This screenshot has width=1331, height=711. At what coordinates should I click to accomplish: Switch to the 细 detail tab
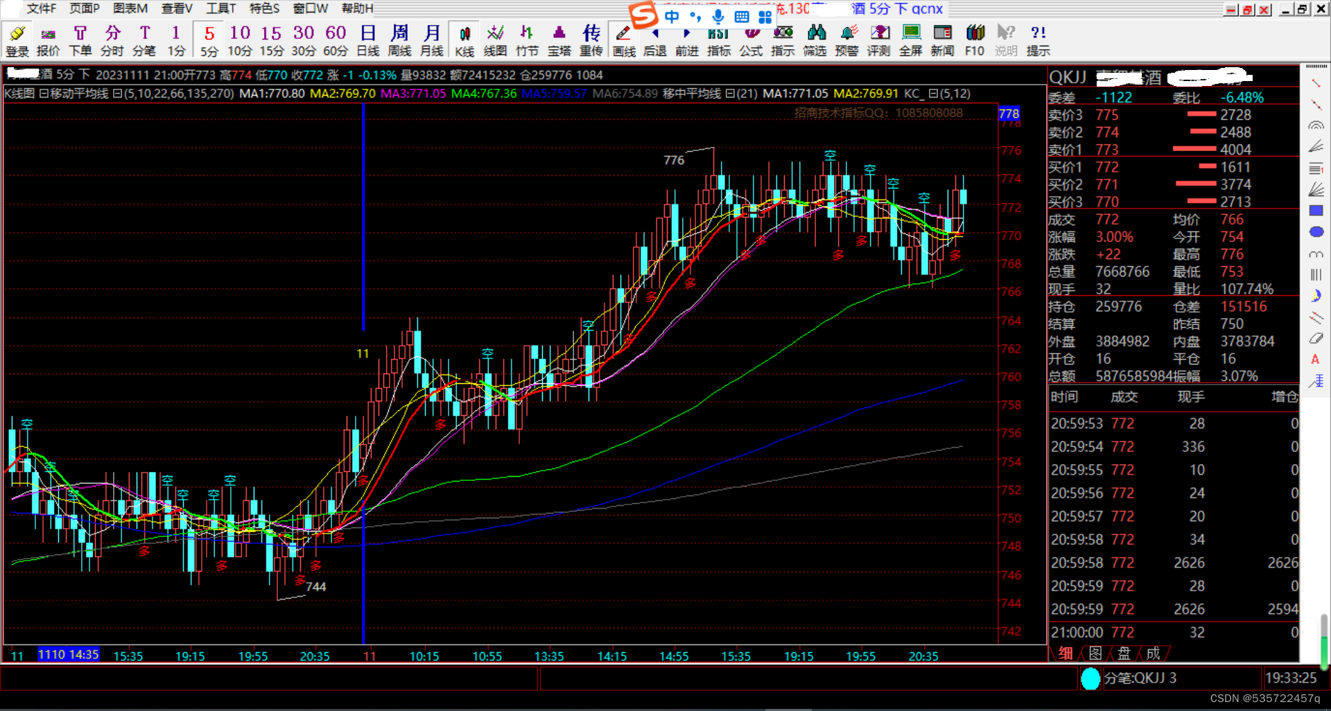(1065, 653)
